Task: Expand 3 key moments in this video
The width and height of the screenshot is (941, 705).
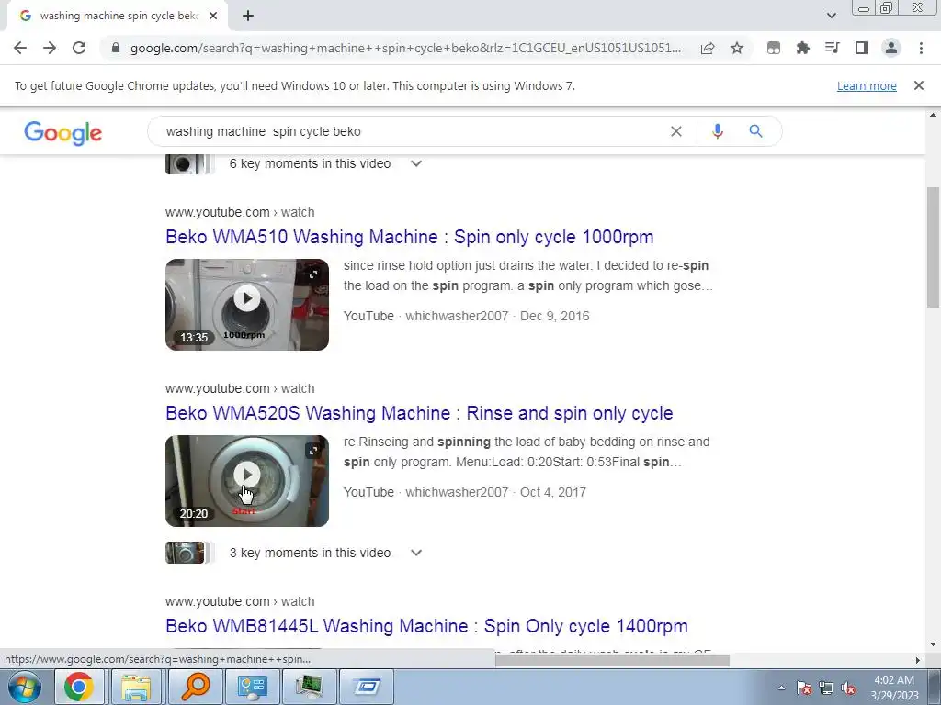Action: coord(416,553)
